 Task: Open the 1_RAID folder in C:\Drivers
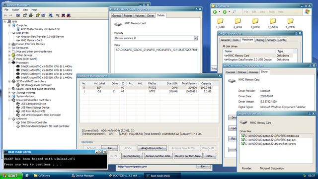[220, 23]
